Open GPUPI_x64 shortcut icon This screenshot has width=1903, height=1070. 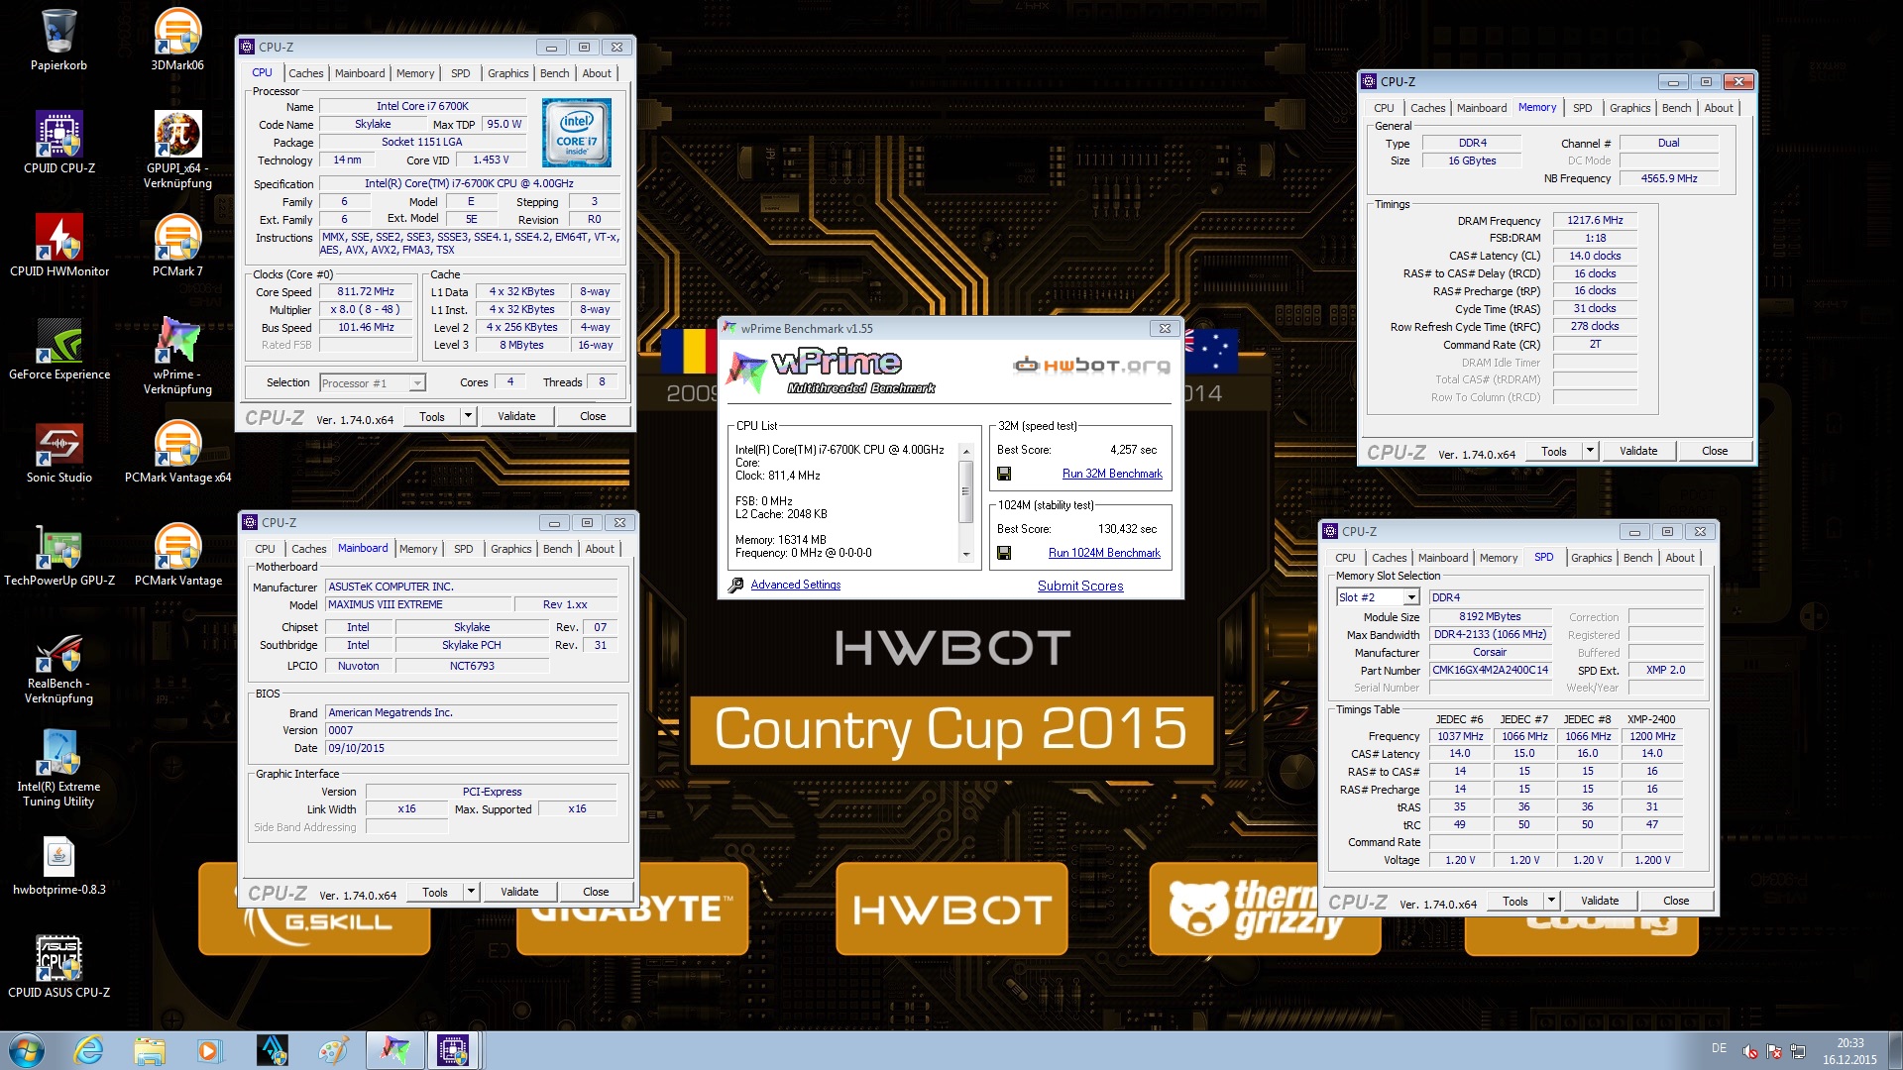tap(177, 149)
